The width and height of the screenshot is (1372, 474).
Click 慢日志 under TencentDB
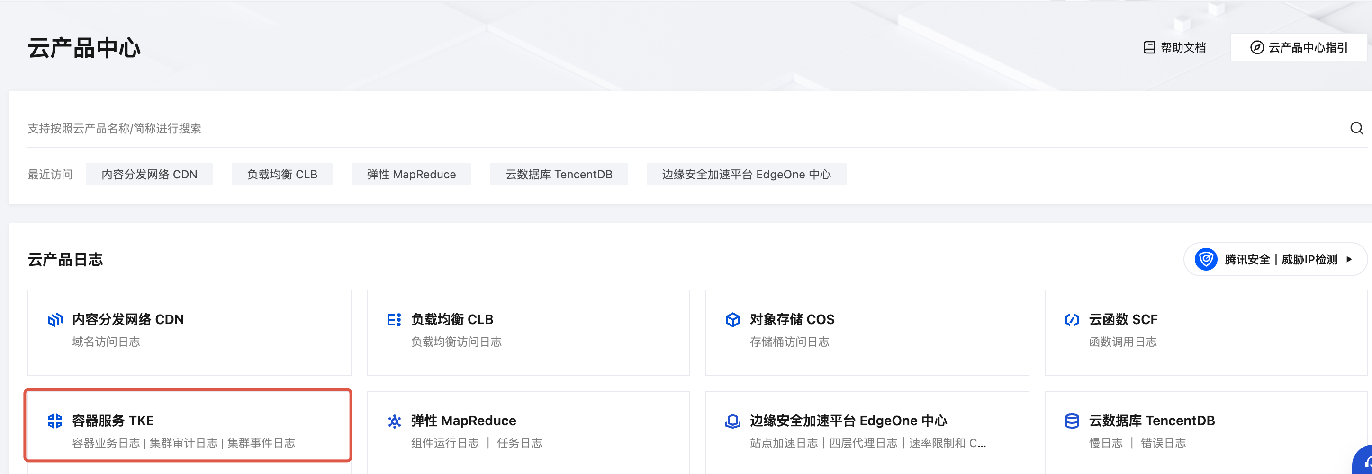pos(1106,443)
